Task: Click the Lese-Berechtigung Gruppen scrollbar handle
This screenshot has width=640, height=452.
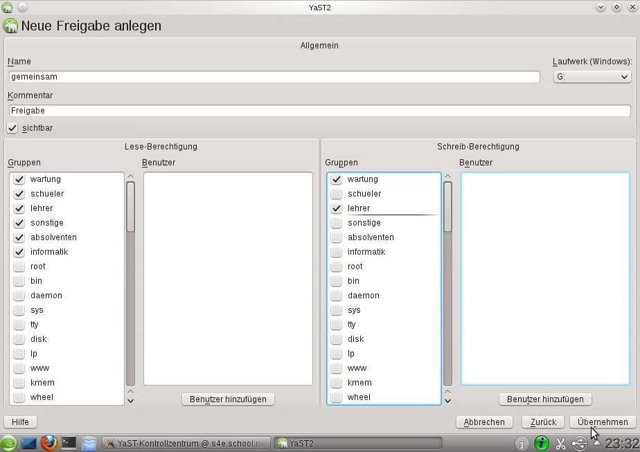Action: point(131,207)
